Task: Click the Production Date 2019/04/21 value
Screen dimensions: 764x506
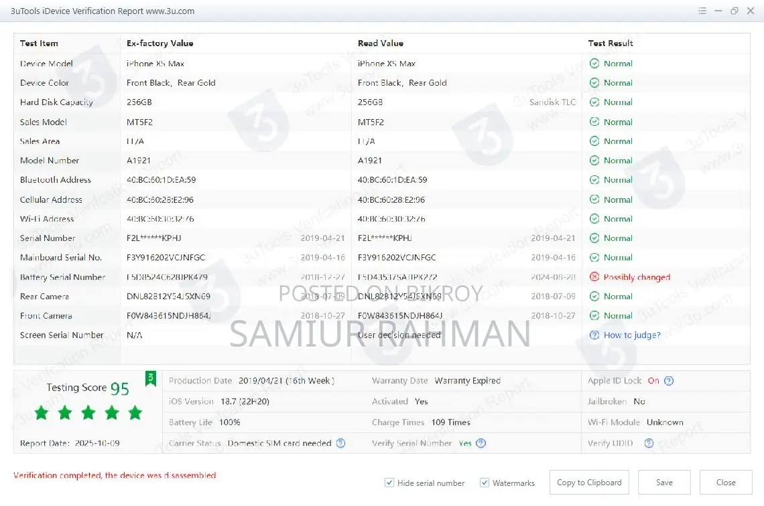Action: 287,381
